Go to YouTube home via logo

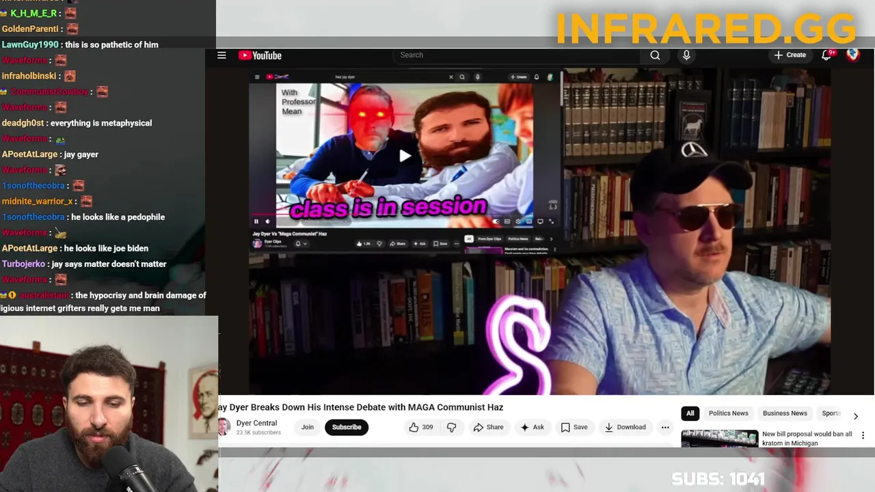click(x=260, y=55)
